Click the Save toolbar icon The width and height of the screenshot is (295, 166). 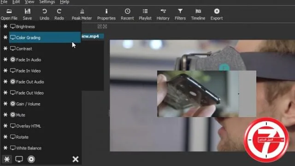(27, 14)
